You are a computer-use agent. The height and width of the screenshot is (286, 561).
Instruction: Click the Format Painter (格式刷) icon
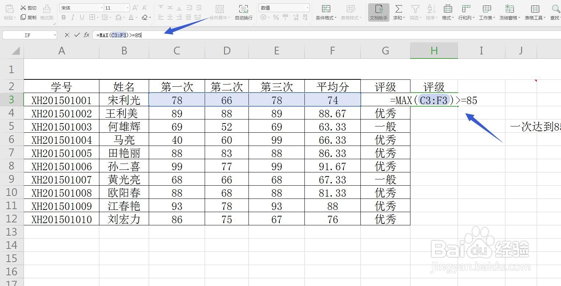pyautogui.click(x=47, y=8)
